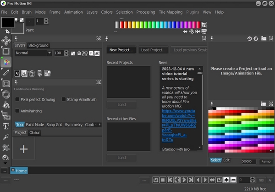Click the rotate counter-clockwise icon in preview panel
275x192 pixels.
(249, 39)
